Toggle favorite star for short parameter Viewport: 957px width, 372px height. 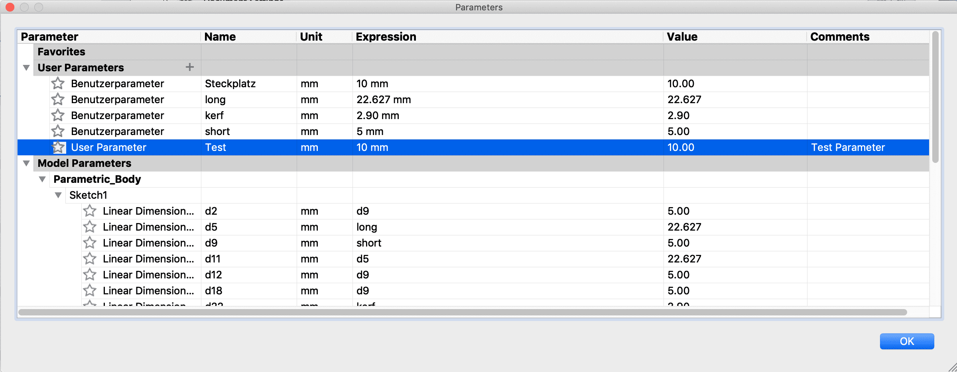pos(58,131)
